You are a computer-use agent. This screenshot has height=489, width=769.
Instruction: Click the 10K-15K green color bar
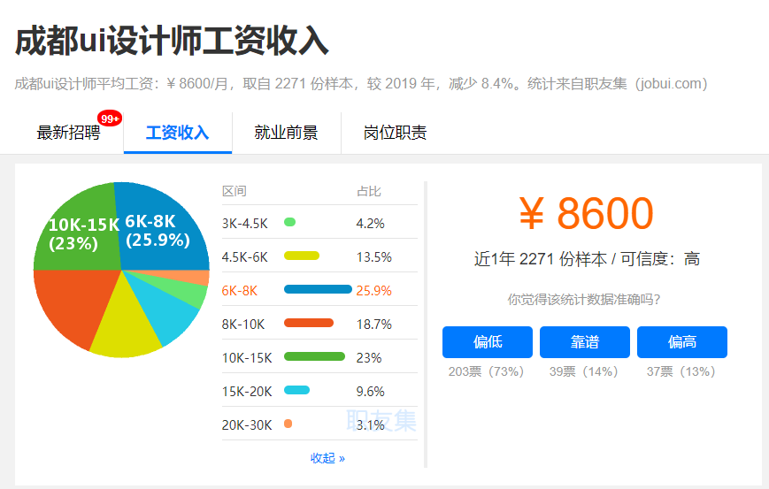(x=314, y=356)
